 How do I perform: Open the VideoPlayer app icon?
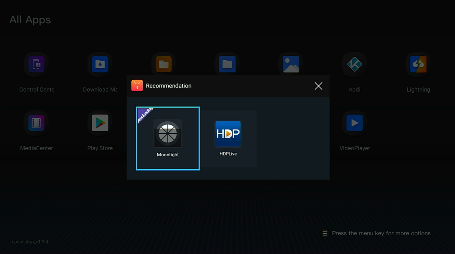click(x=354, y=123)
